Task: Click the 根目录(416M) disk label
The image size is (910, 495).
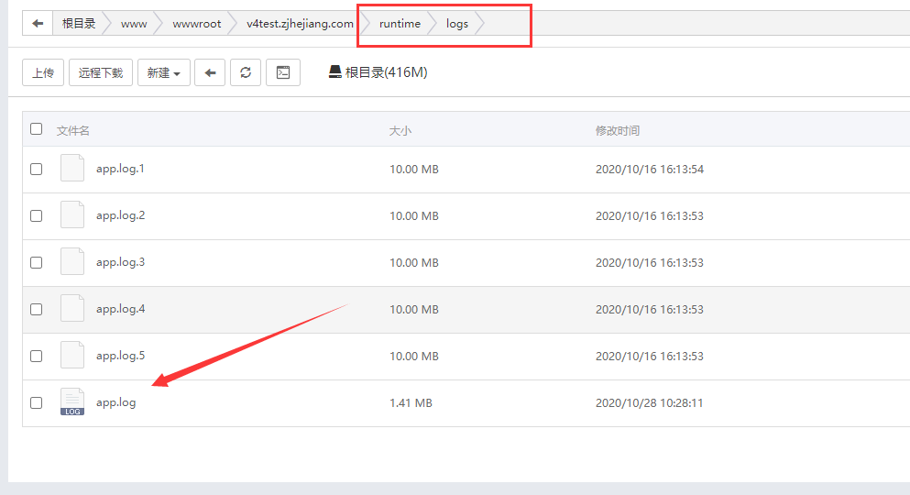Action: (x=386, y=72)
